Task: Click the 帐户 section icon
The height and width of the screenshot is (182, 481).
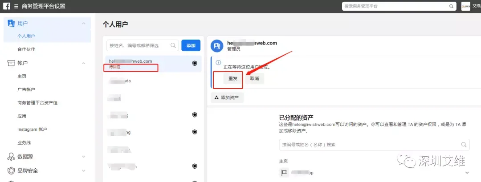Action: pos(11,63)
